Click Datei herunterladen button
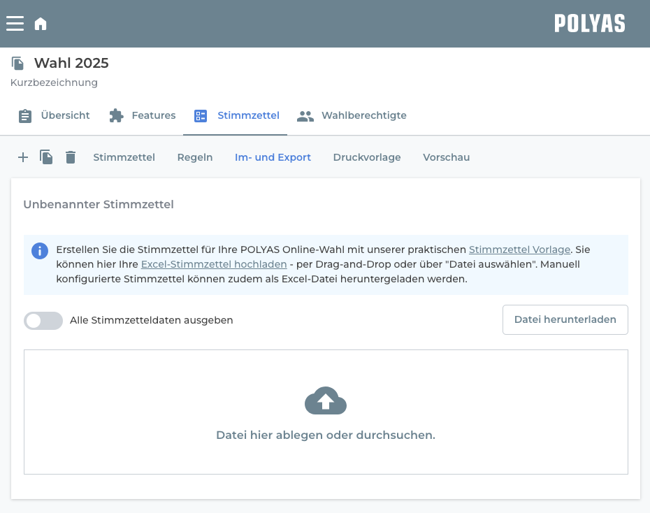 tap(565, 319)
